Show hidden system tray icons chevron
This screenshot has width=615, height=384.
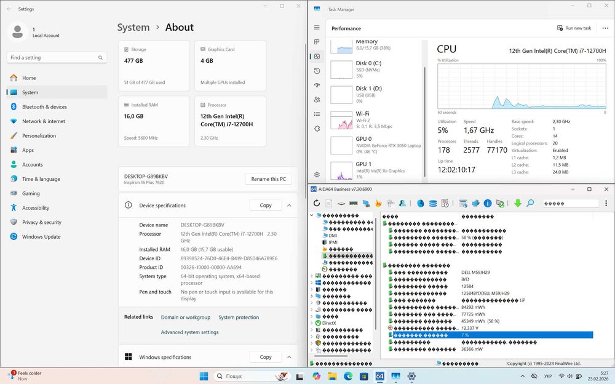click(x=522, y=376)
